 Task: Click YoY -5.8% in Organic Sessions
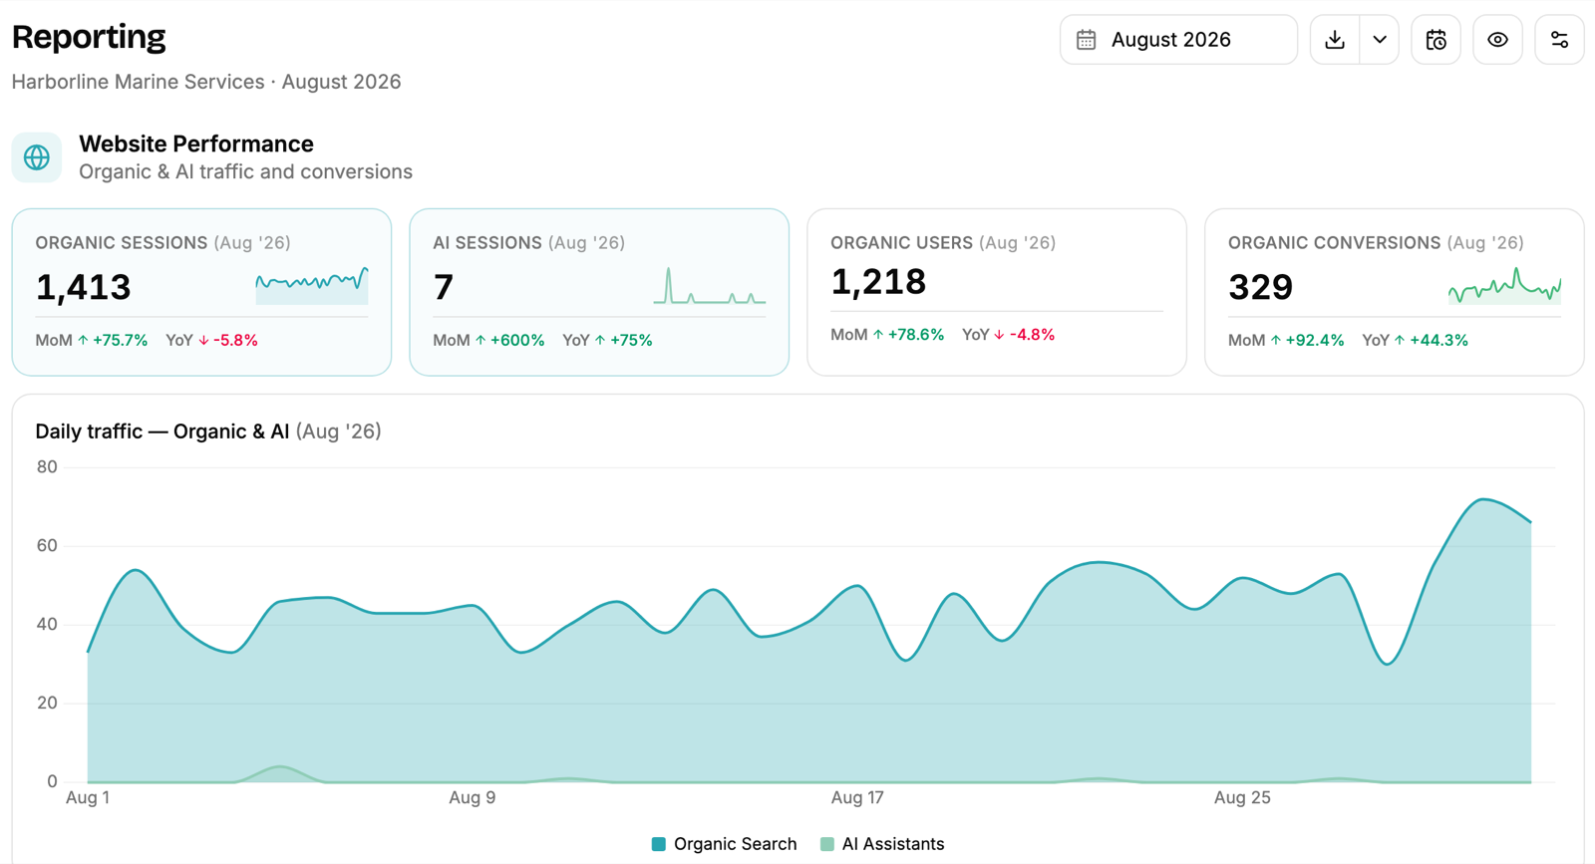(x=211, y=341)
